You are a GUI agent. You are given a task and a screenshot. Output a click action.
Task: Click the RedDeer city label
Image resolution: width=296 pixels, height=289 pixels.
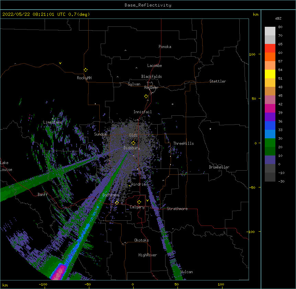tap(151, 88)
